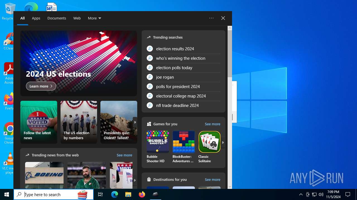Open the Microsoft Edge desktop shortcut

tap(31, 7)
